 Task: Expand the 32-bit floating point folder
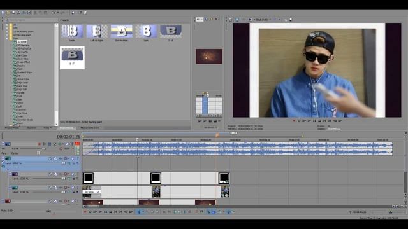pyautogui.click(x=7, y=31)
